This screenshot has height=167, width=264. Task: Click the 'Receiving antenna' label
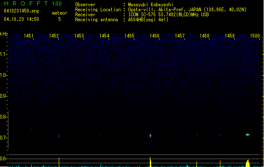(97, 20)
